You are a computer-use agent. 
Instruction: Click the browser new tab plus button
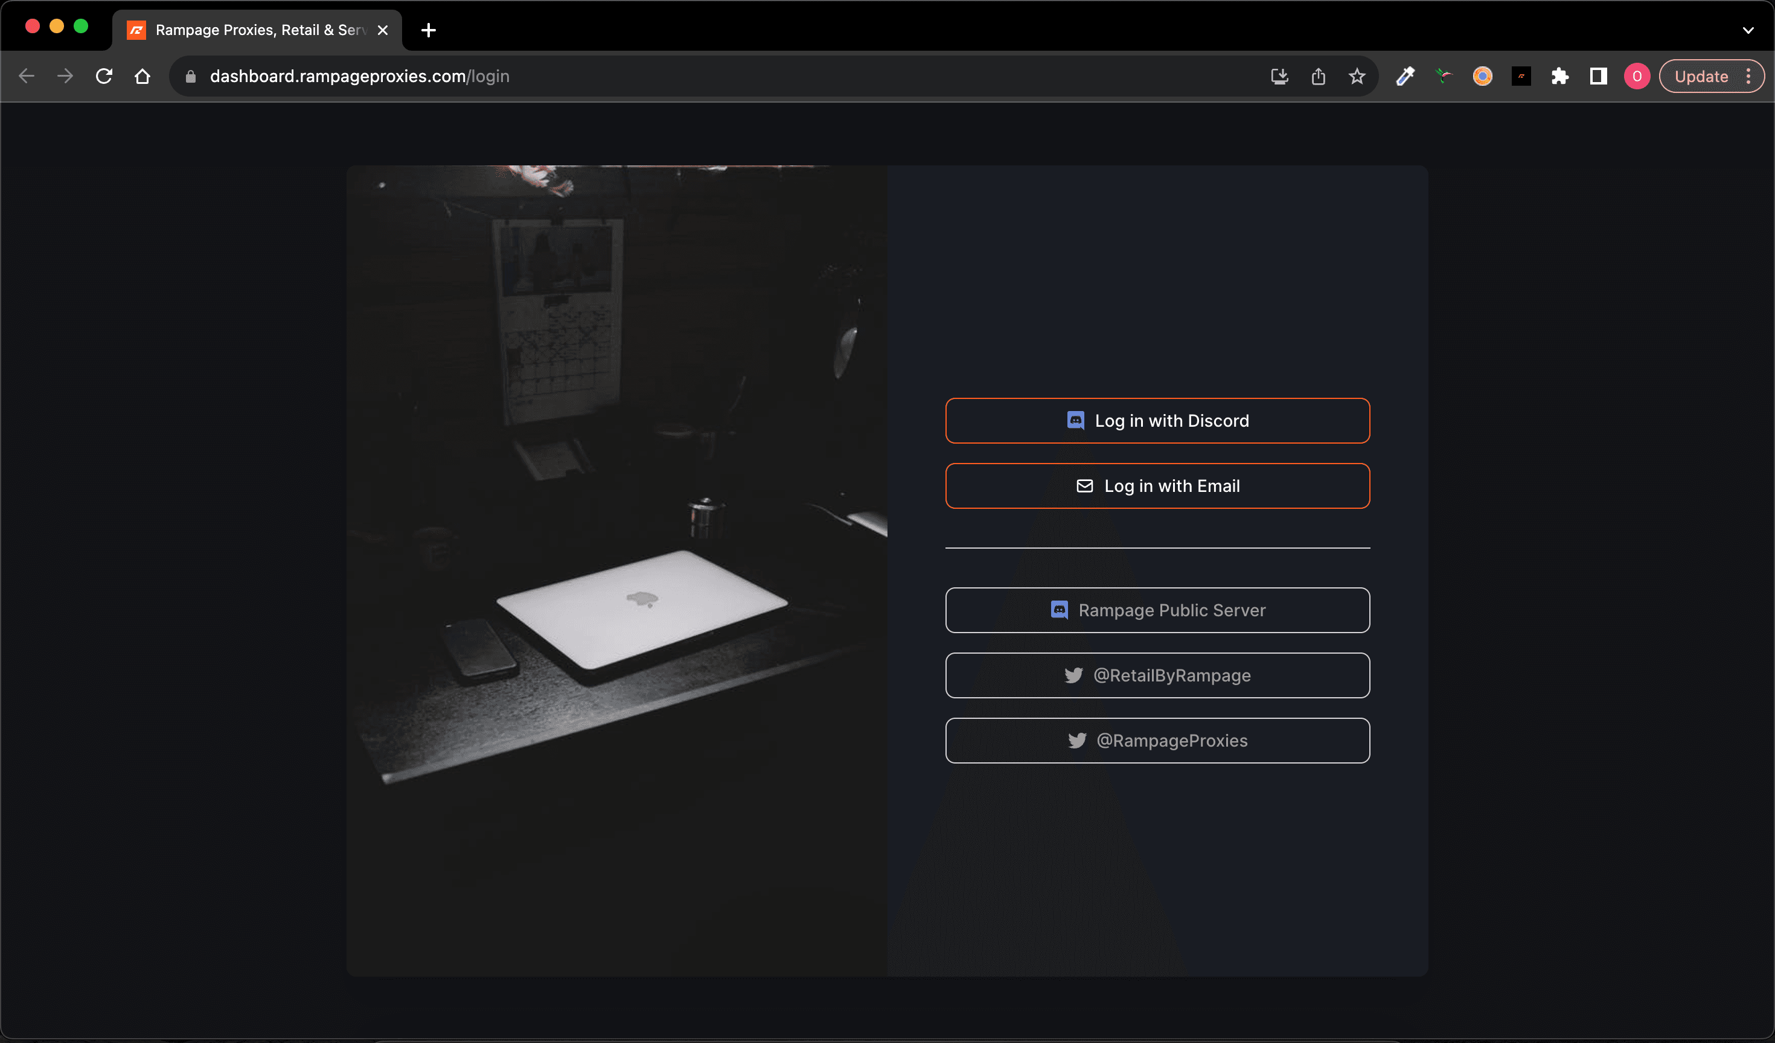[428, 30]
